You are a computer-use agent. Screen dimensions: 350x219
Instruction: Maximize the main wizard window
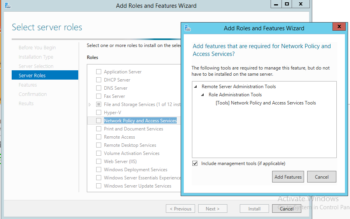click(x=287, y=4)
